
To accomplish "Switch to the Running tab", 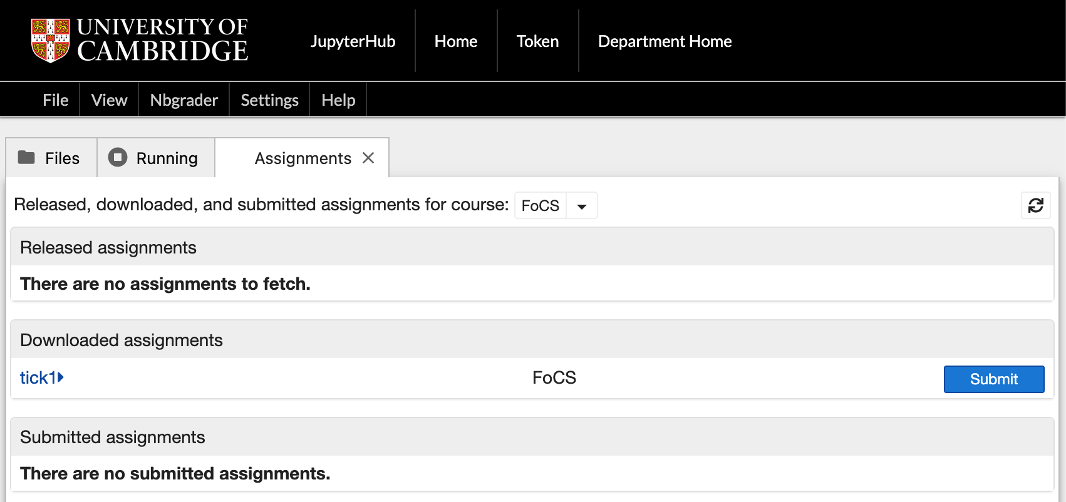I will click(x=167, y=158).
